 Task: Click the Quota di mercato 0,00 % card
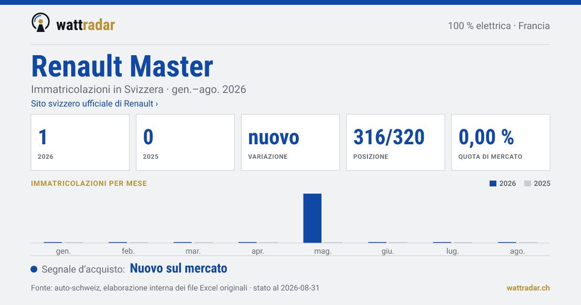point(501,142)
